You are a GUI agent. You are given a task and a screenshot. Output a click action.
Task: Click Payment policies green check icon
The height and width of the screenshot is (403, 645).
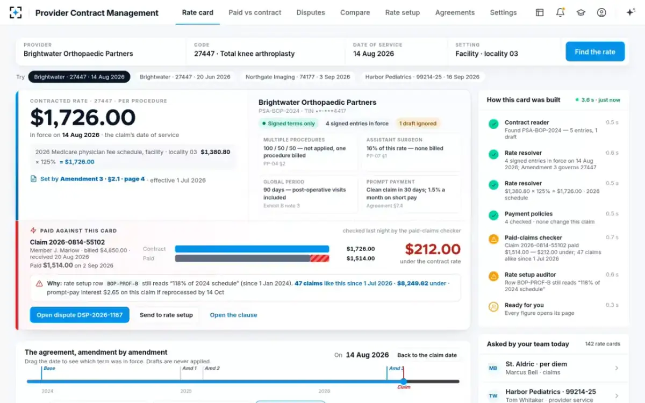click(493, 215)
